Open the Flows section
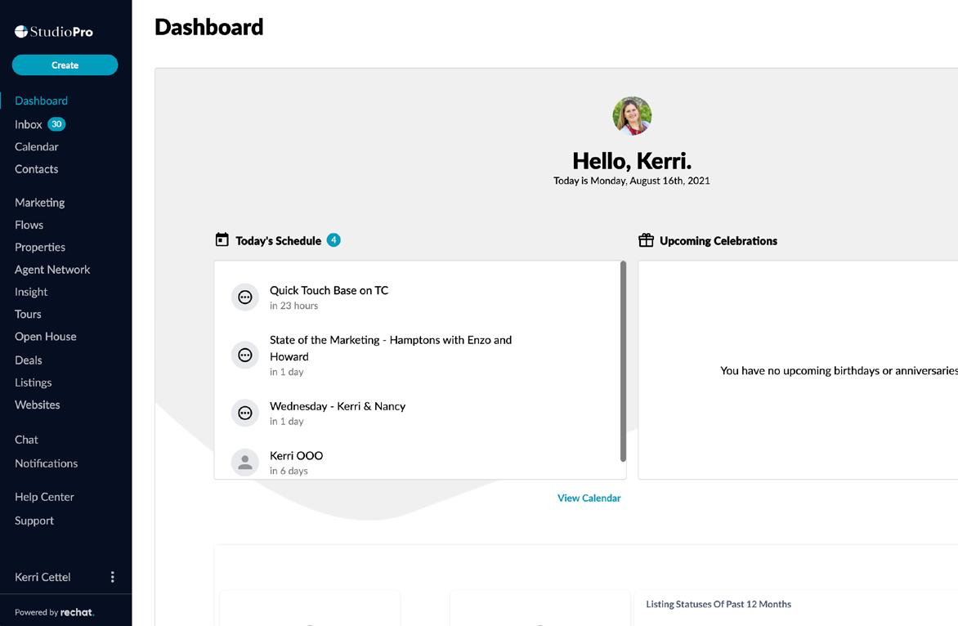Image resolution: width=958 pixels, height=626 pixels. [x=29, y=225]
